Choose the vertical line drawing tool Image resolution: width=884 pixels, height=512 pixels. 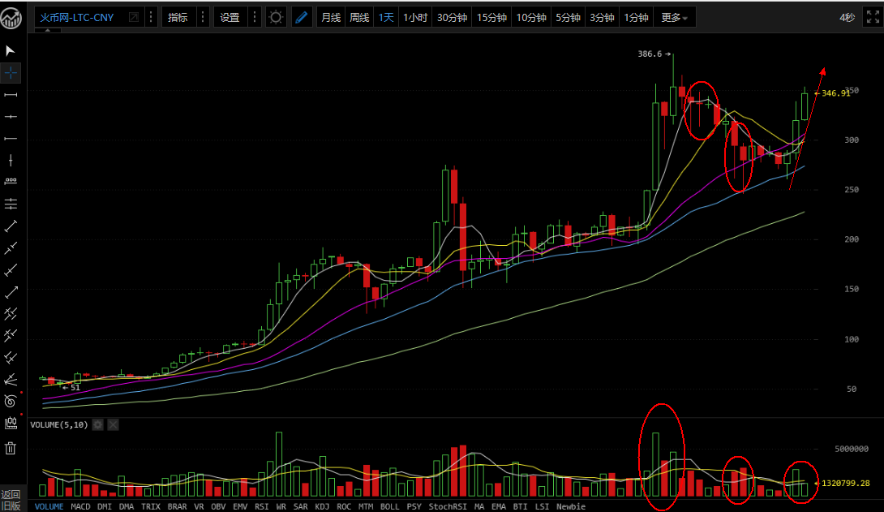[x=11, y=161]
